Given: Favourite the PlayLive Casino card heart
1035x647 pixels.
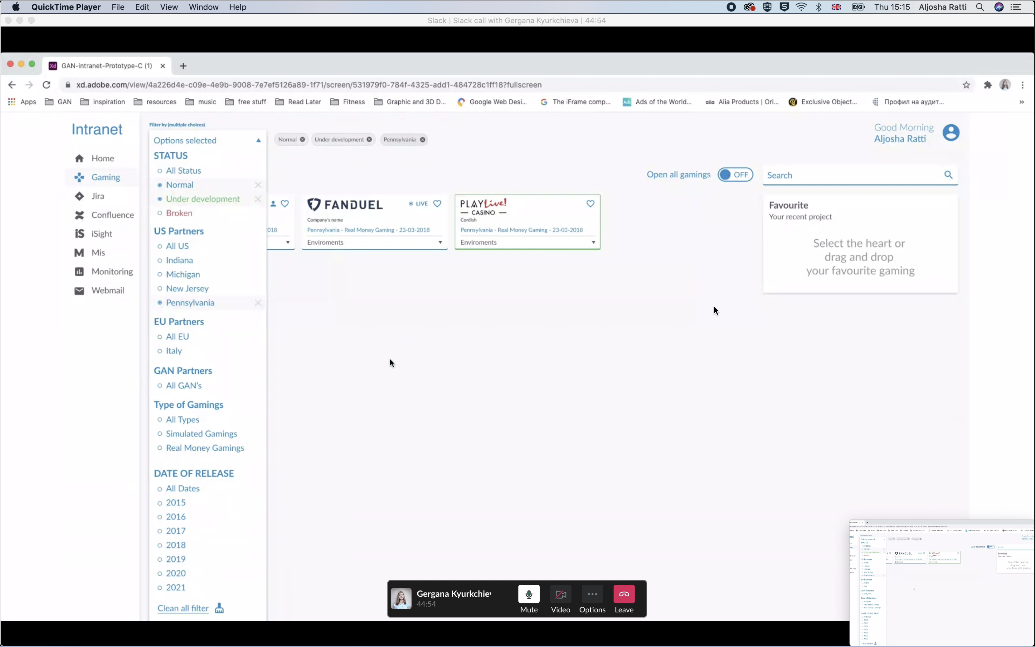Looking at the screenshot, I should tap(590, 204).
